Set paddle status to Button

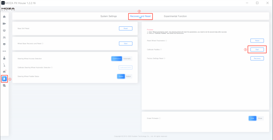[x=129, y=76]
